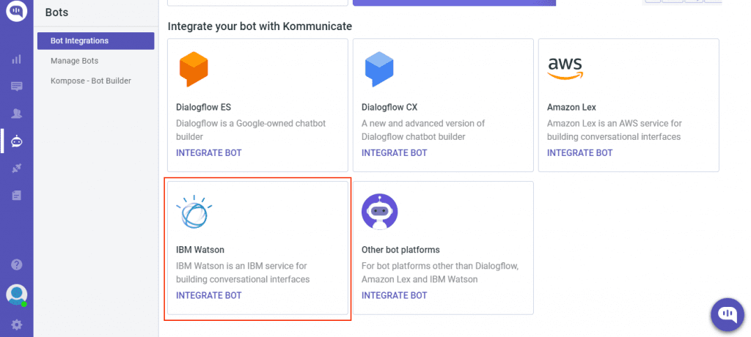Click INTEGRATE BOT under IBM Watson
751x337 pixels.
(x=209, y=295)
